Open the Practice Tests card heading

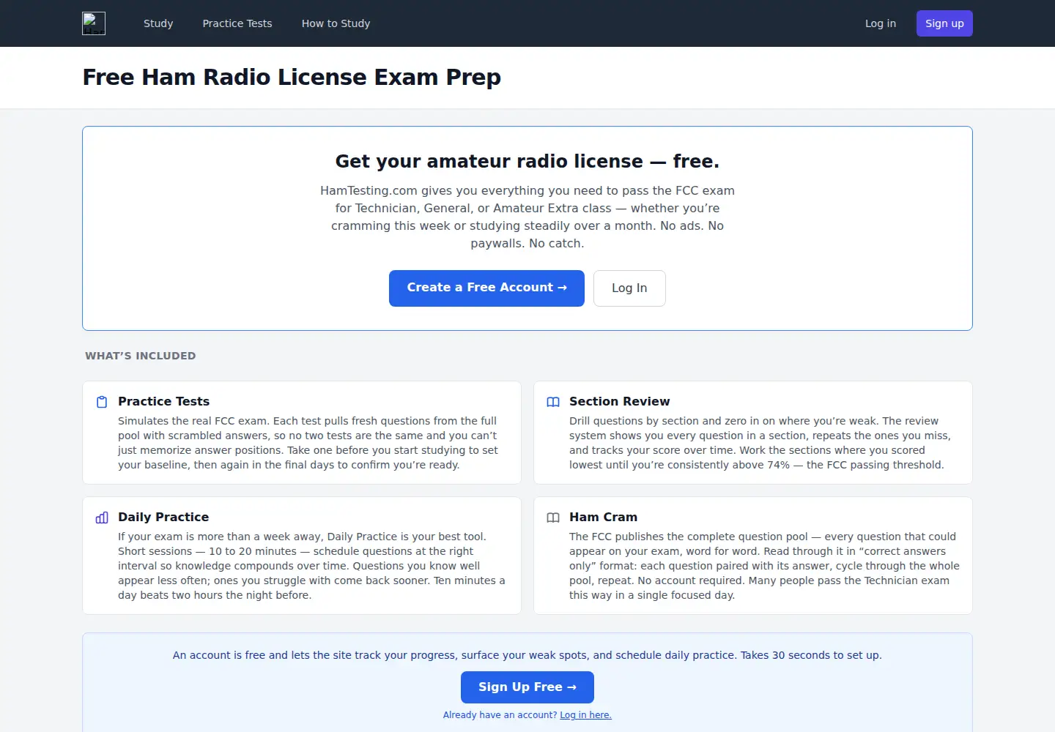163,401
